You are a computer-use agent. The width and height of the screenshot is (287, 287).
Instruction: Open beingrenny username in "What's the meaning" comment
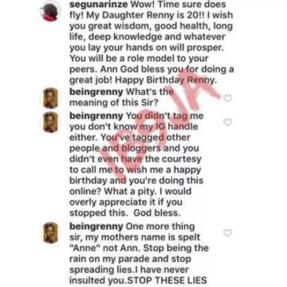point(96,92)
